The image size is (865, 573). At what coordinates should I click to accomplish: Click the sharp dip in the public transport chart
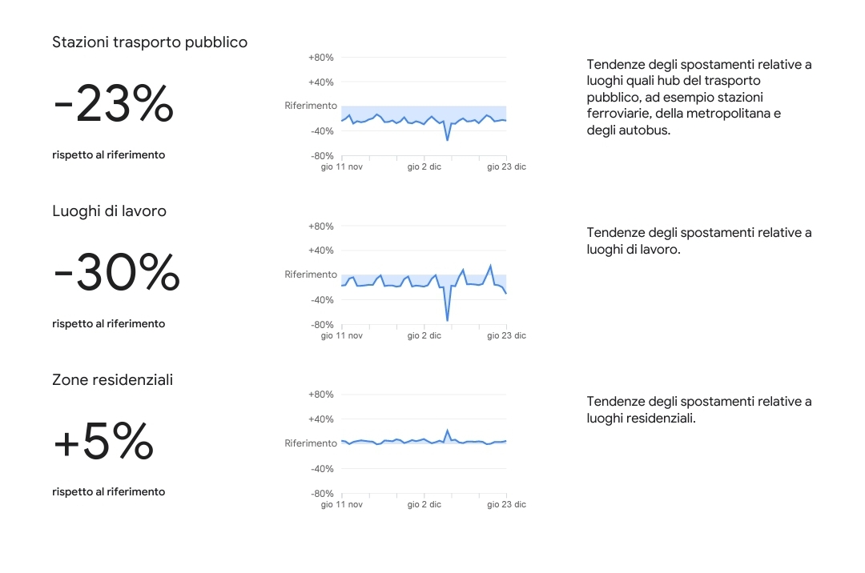point(447,139)
